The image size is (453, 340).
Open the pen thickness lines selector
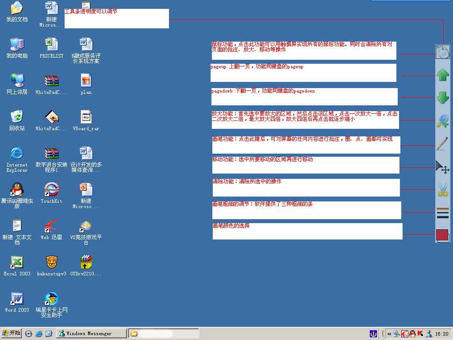pyautogui.click(x=442, y=212)
